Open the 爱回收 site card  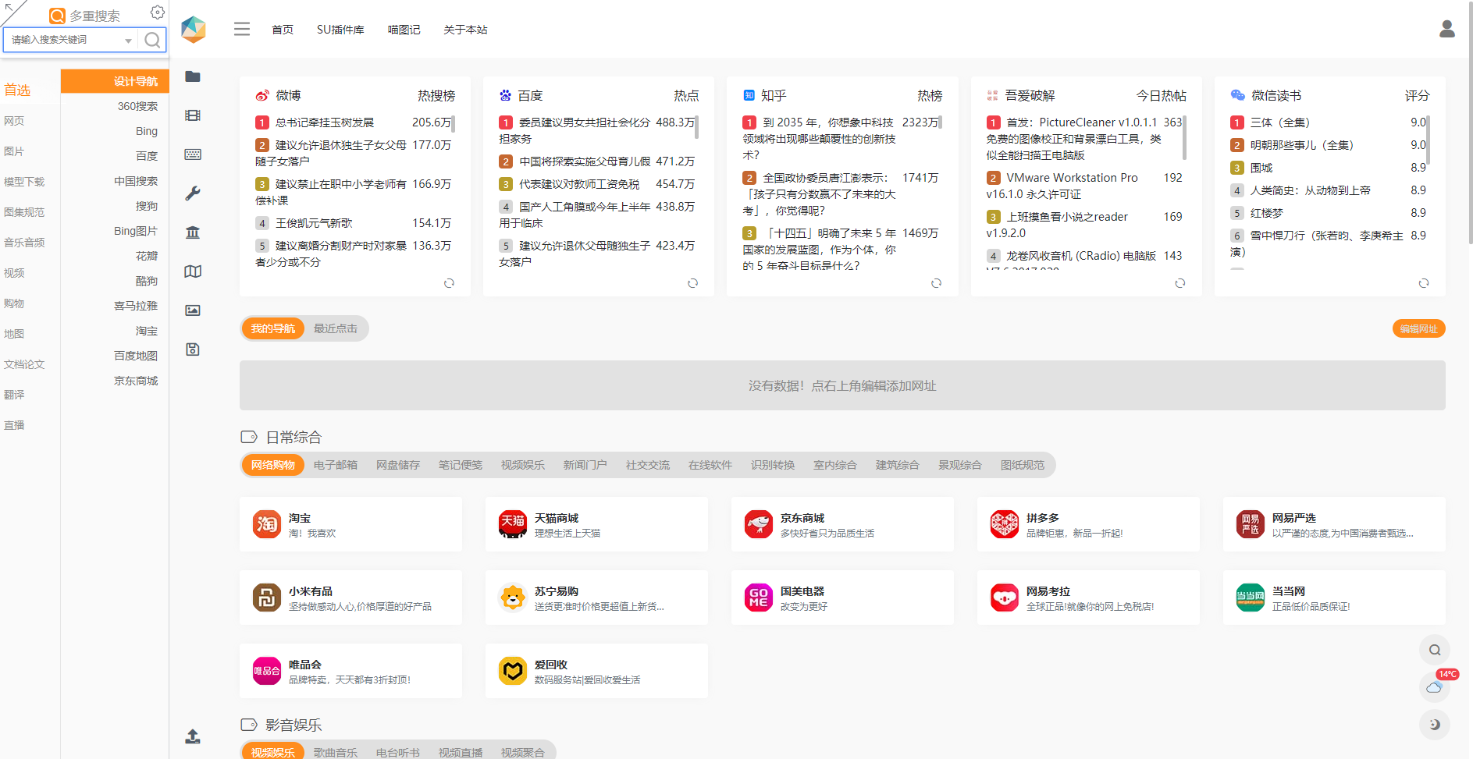(x=596, y=671)
